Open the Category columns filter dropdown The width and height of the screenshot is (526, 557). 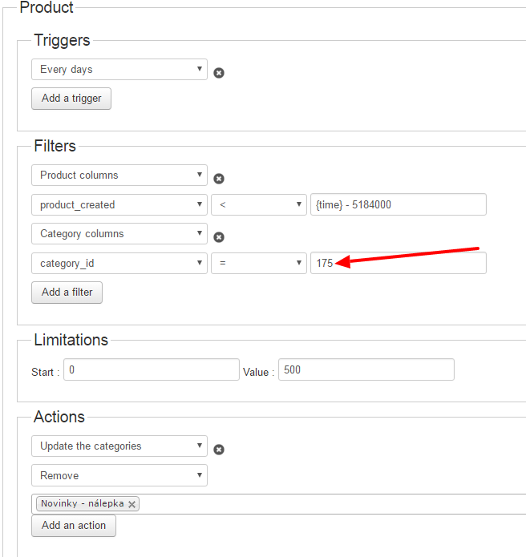(x=119, y=234)
